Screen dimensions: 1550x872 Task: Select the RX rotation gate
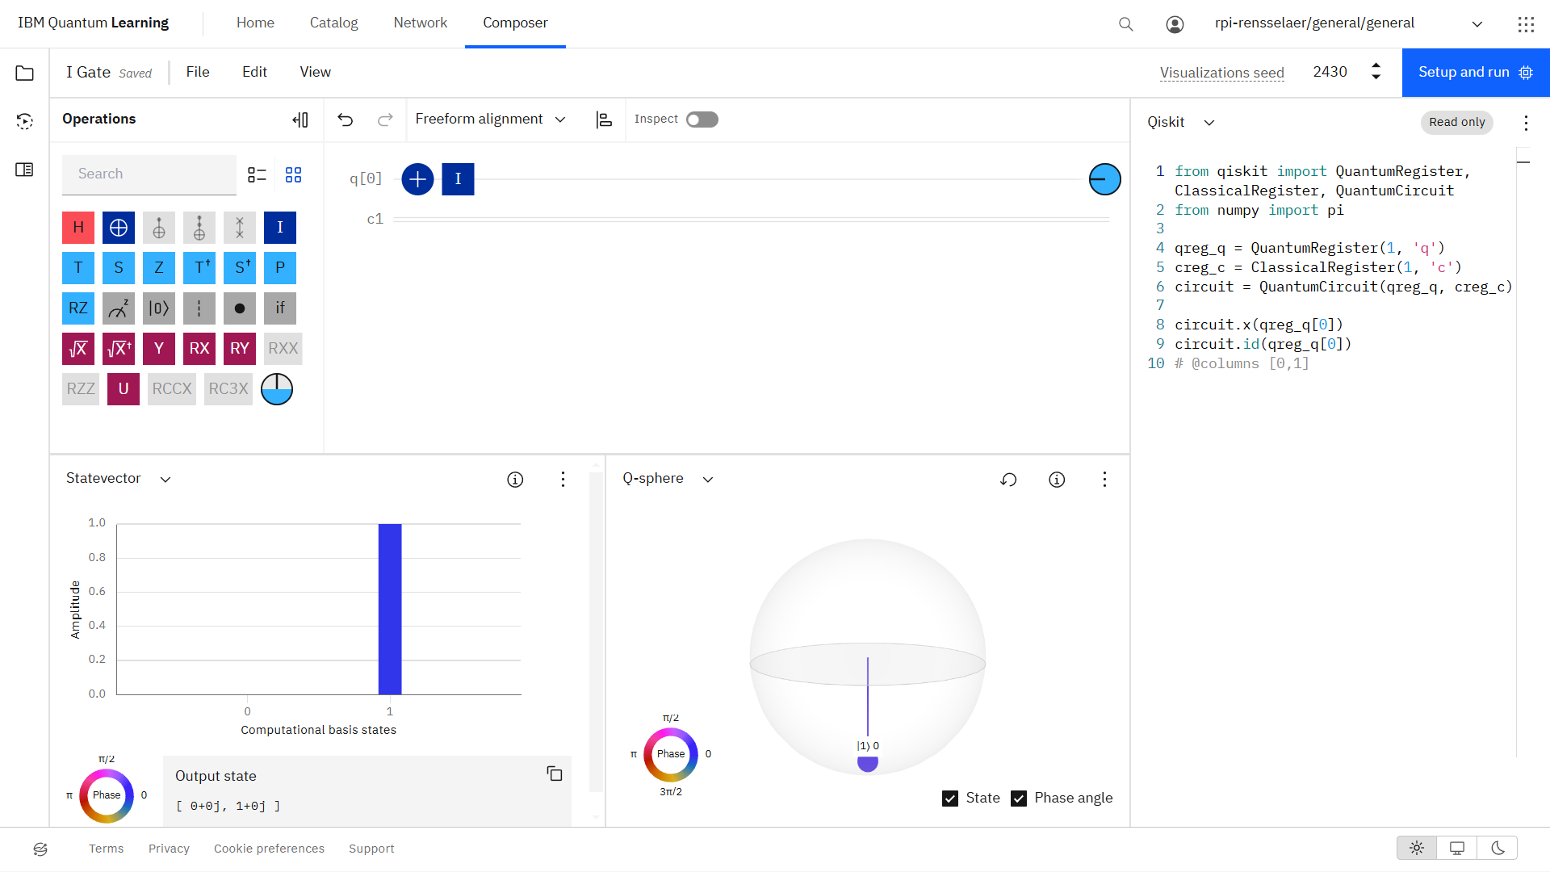[x=199, y=349]
